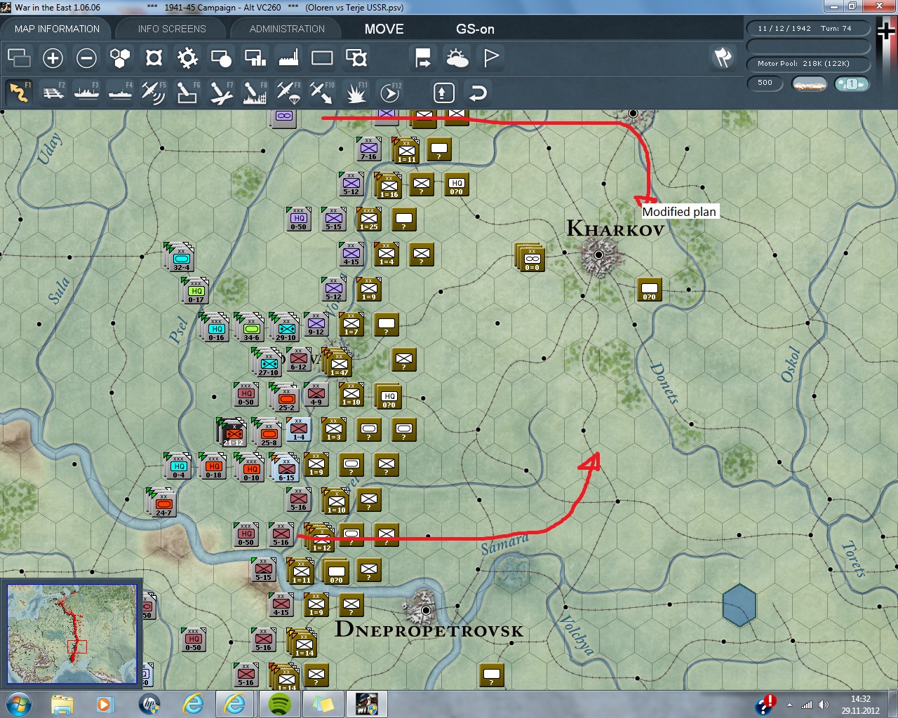Click the overlapping windows icon in toolbar
This screenshot has width=898, height=718.
pos(19,58)
